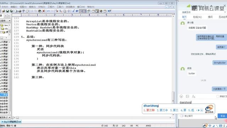Image resolution: width=227 pixels, height=128 pixels.
Task: Choose IME candidate 2 第三中
Action: click(x=162, y=110)
